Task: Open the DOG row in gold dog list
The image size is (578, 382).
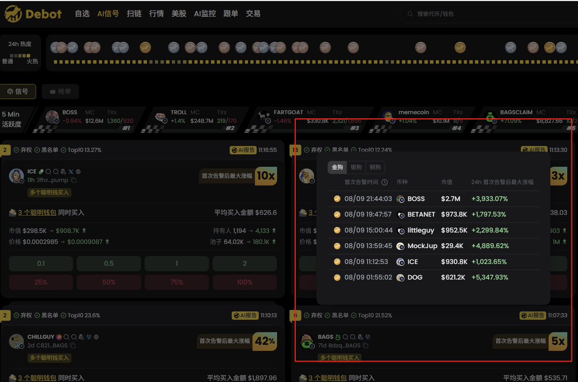Action: point(433,277)
